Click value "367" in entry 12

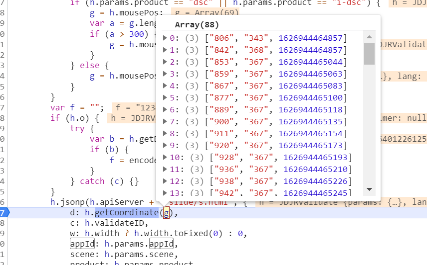[x=261, y=181]
